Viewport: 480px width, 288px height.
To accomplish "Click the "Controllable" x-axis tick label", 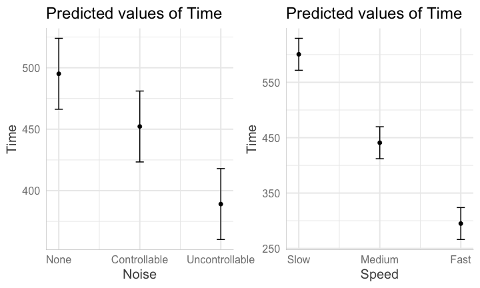I will (x=139, y=259).
